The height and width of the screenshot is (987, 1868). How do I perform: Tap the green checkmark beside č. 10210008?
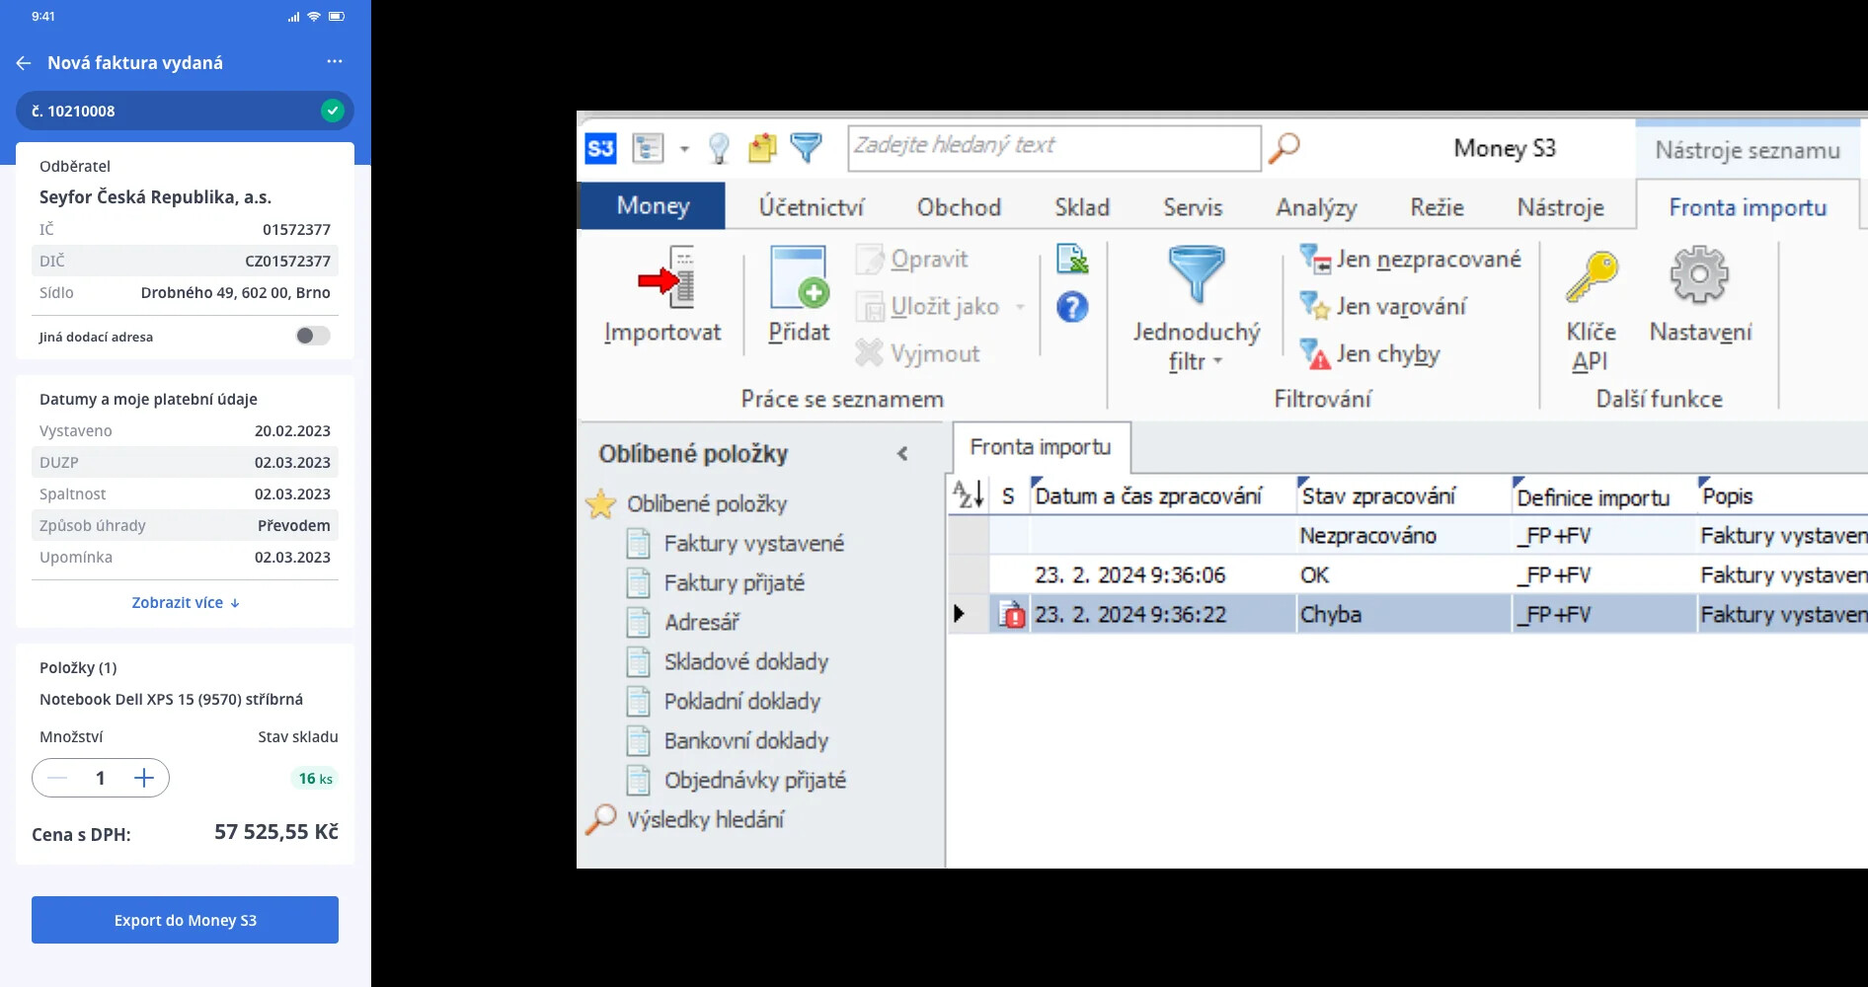(x=333, y=111)
